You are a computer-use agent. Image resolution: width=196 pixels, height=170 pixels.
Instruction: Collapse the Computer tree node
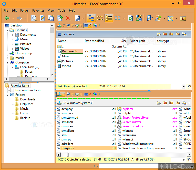coord(7,63)
